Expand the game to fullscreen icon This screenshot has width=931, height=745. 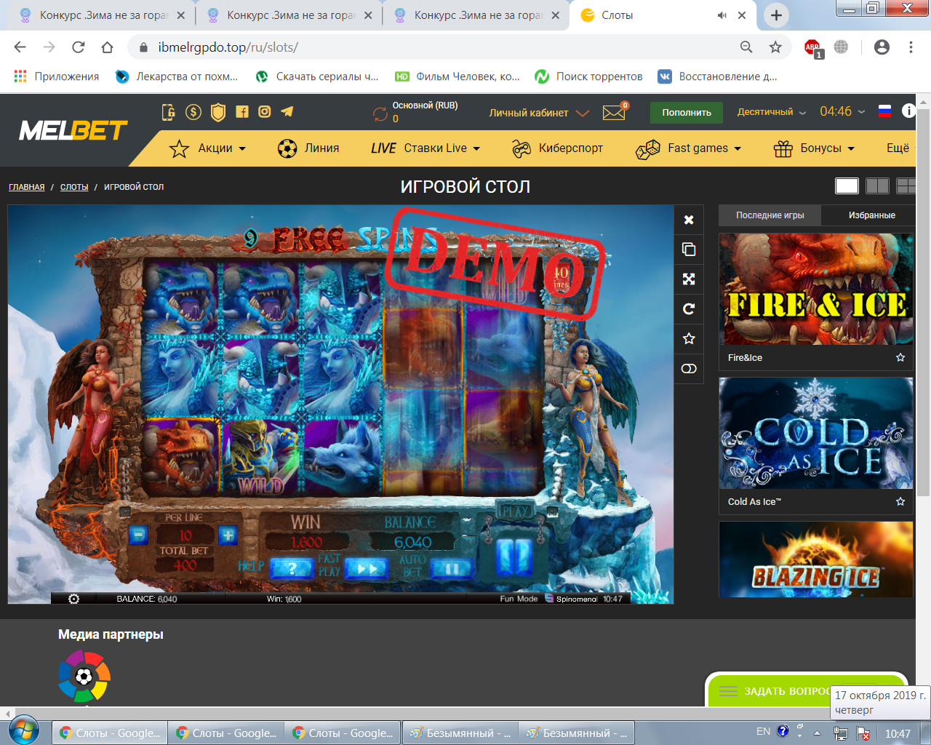click(x=689, y=279)
